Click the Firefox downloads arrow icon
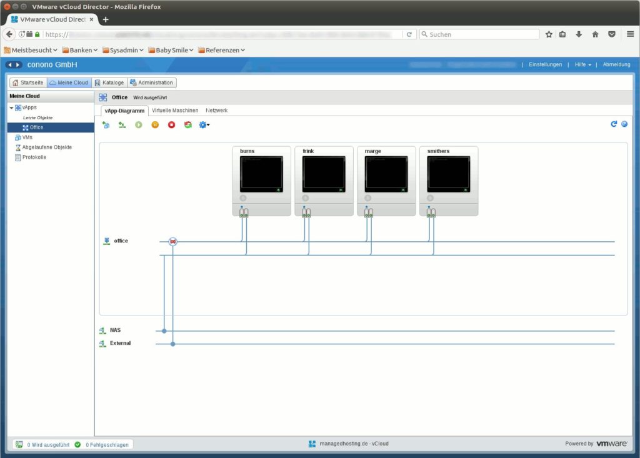The width and height of the screenshot is (640, 458). [x=579, y=34]
